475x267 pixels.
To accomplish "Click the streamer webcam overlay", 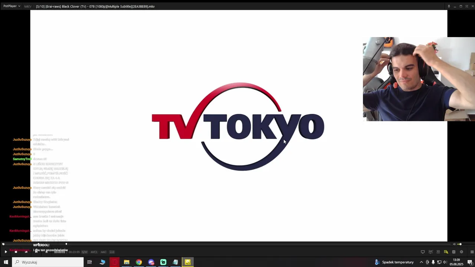I will (419, 79).
